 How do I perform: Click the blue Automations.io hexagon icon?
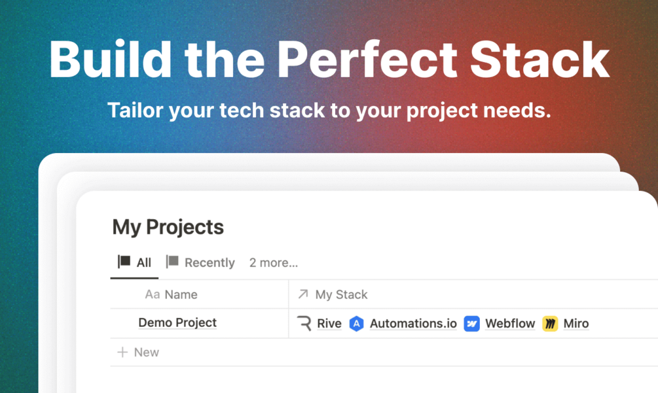coord(356,323)
